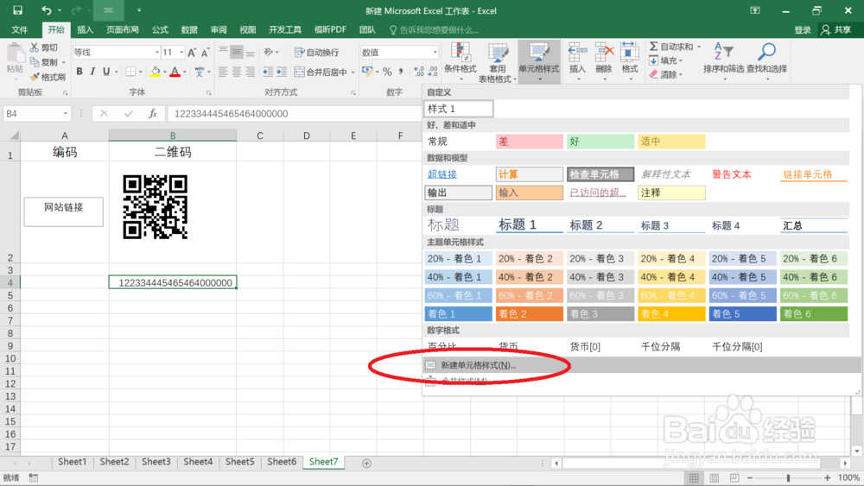This screenshot has height=486, width=864.
Task: Click the zoom slider handle
Action: click(x=788, y=477)
